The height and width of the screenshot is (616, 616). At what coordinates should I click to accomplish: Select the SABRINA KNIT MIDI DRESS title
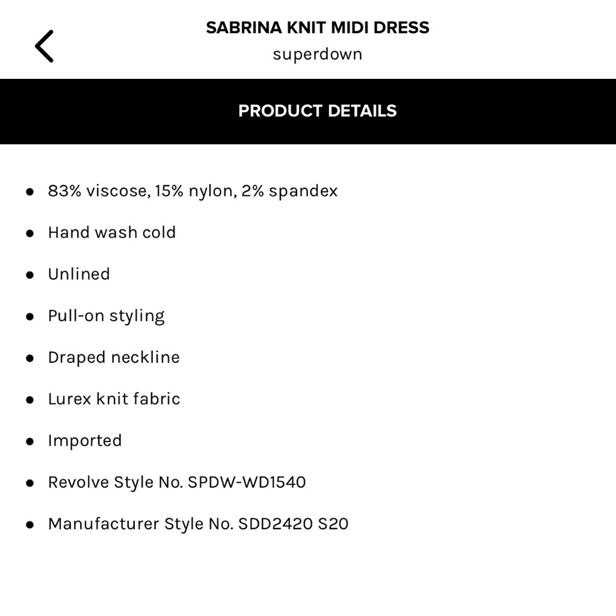click(x=317, y=27)
